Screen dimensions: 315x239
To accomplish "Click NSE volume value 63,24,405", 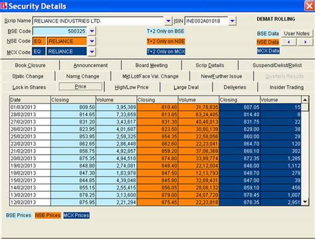I will coord(198,114).
